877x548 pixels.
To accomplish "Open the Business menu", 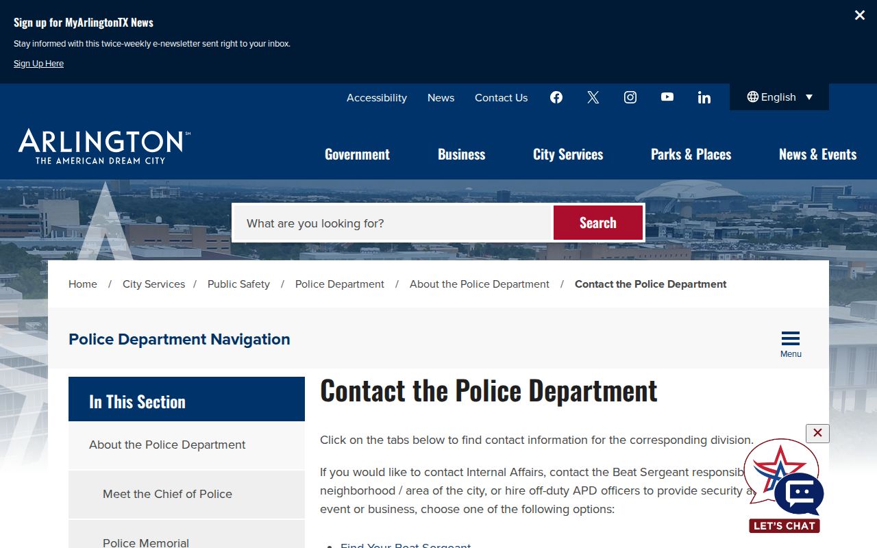I will (x=462, y=154).
